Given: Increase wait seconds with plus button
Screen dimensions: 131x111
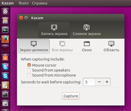Looking at the screenshot, I should pyautogui.click(x=107, y=82).
